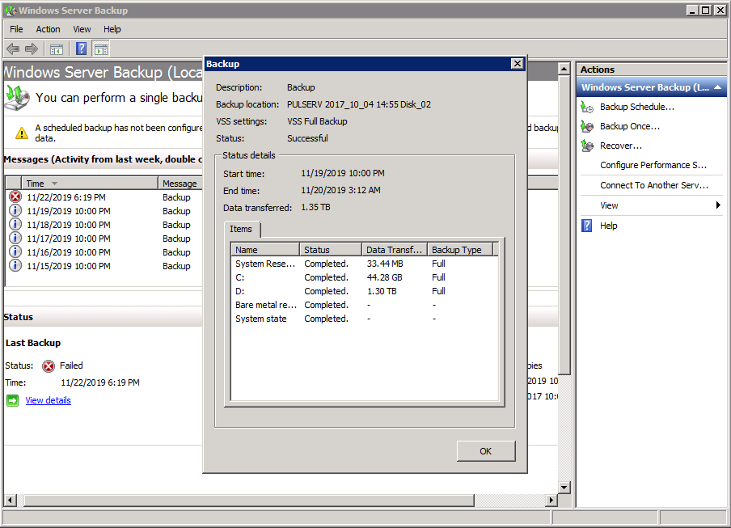Open the File menu
Viewport: 731px width, 528px height.
16,29
